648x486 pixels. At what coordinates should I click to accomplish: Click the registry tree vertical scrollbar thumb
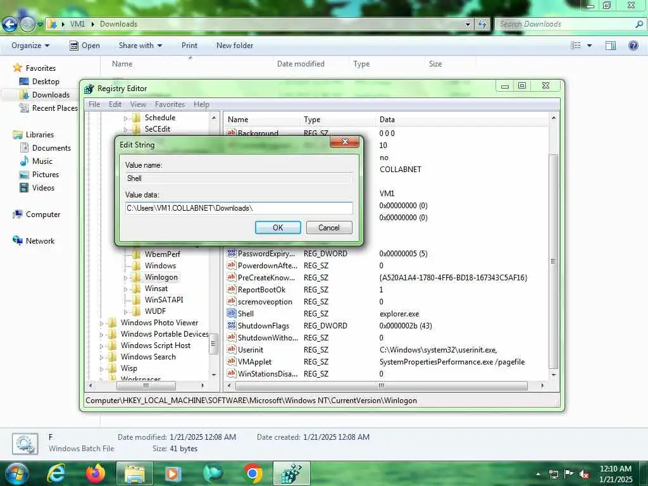(214, 344)
